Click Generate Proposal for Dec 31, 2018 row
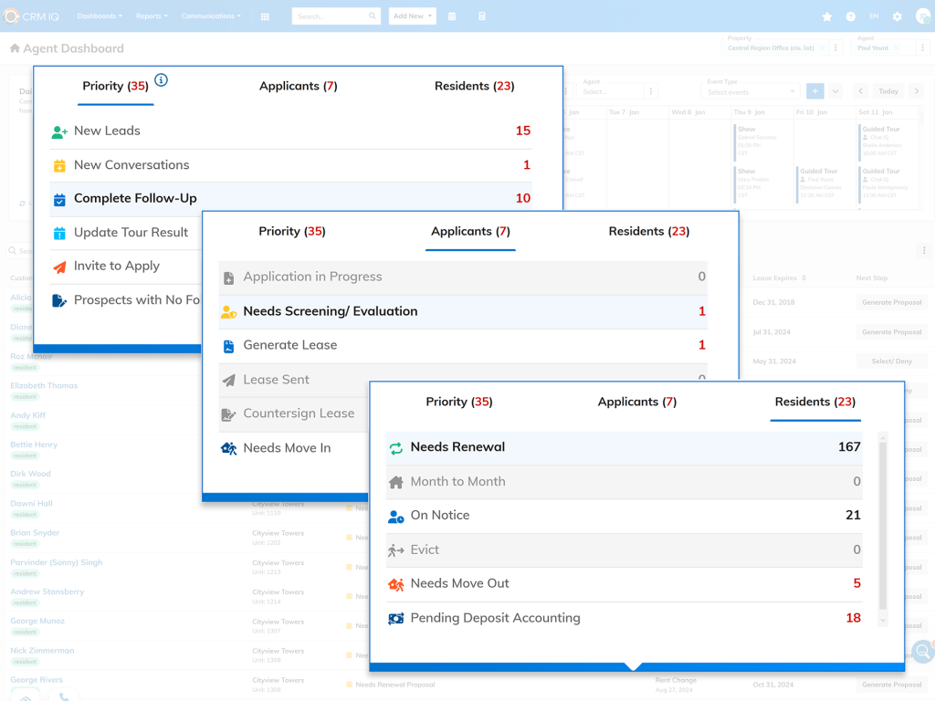Viewport: 935px width, 701px height. pos(891,302)
